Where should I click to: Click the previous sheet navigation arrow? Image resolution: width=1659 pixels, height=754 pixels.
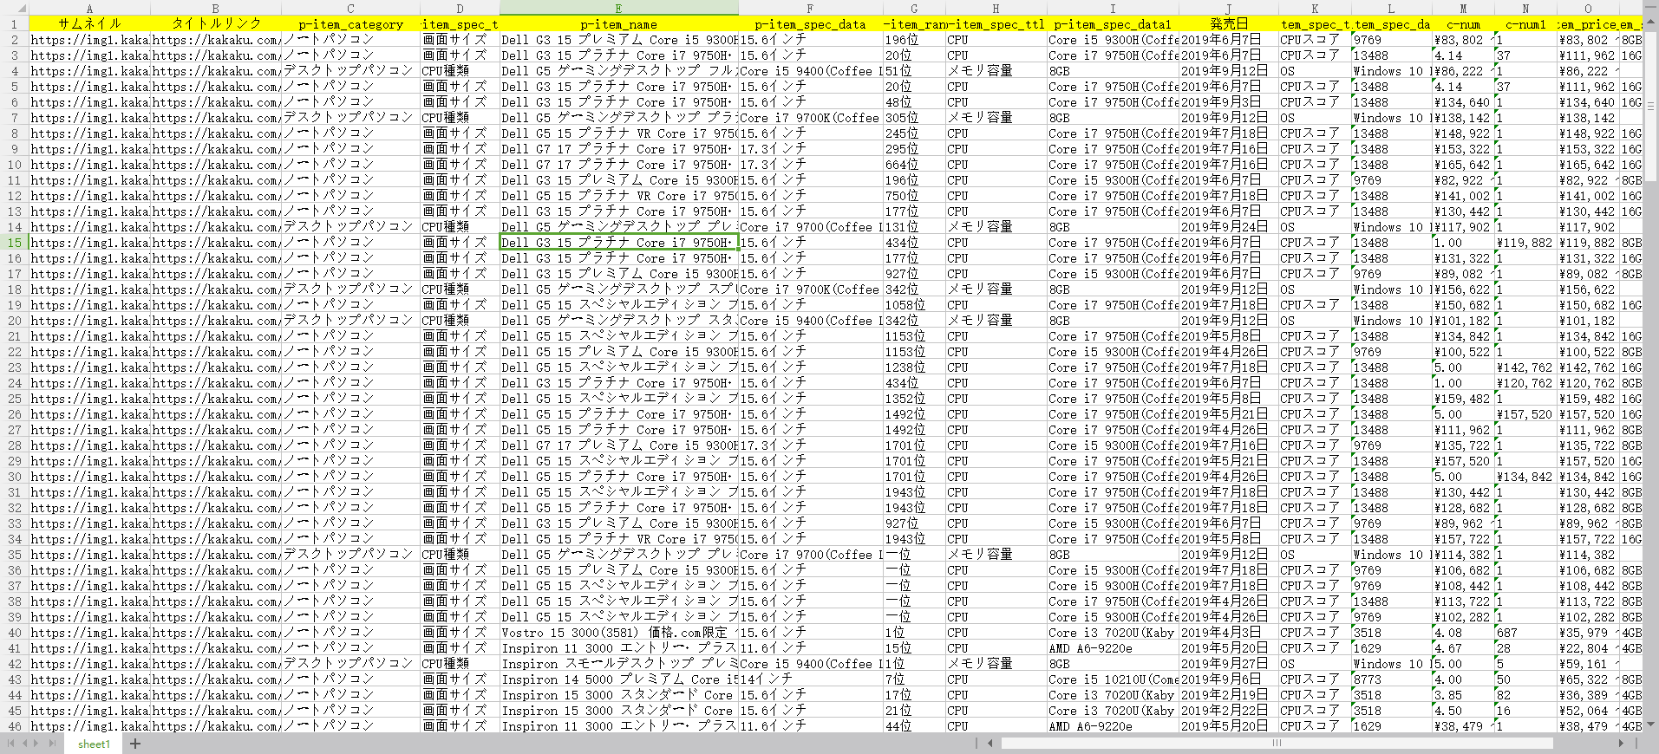tap(25, 744)
